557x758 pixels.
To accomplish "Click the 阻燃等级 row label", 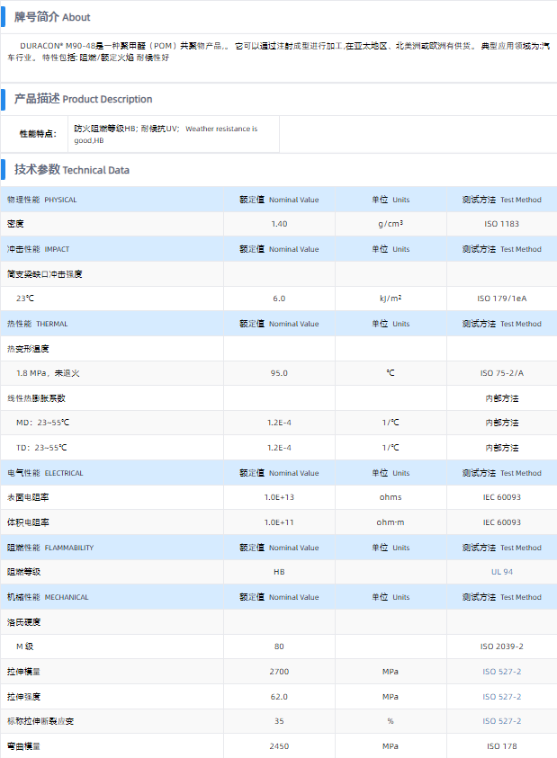I will coord(23,572).
